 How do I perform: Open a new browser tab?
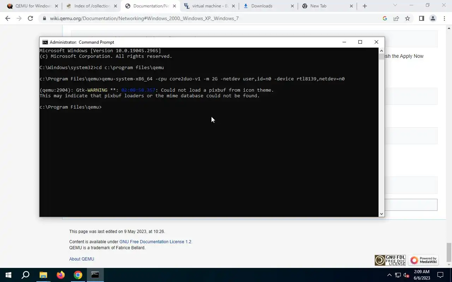click(365, 6)
